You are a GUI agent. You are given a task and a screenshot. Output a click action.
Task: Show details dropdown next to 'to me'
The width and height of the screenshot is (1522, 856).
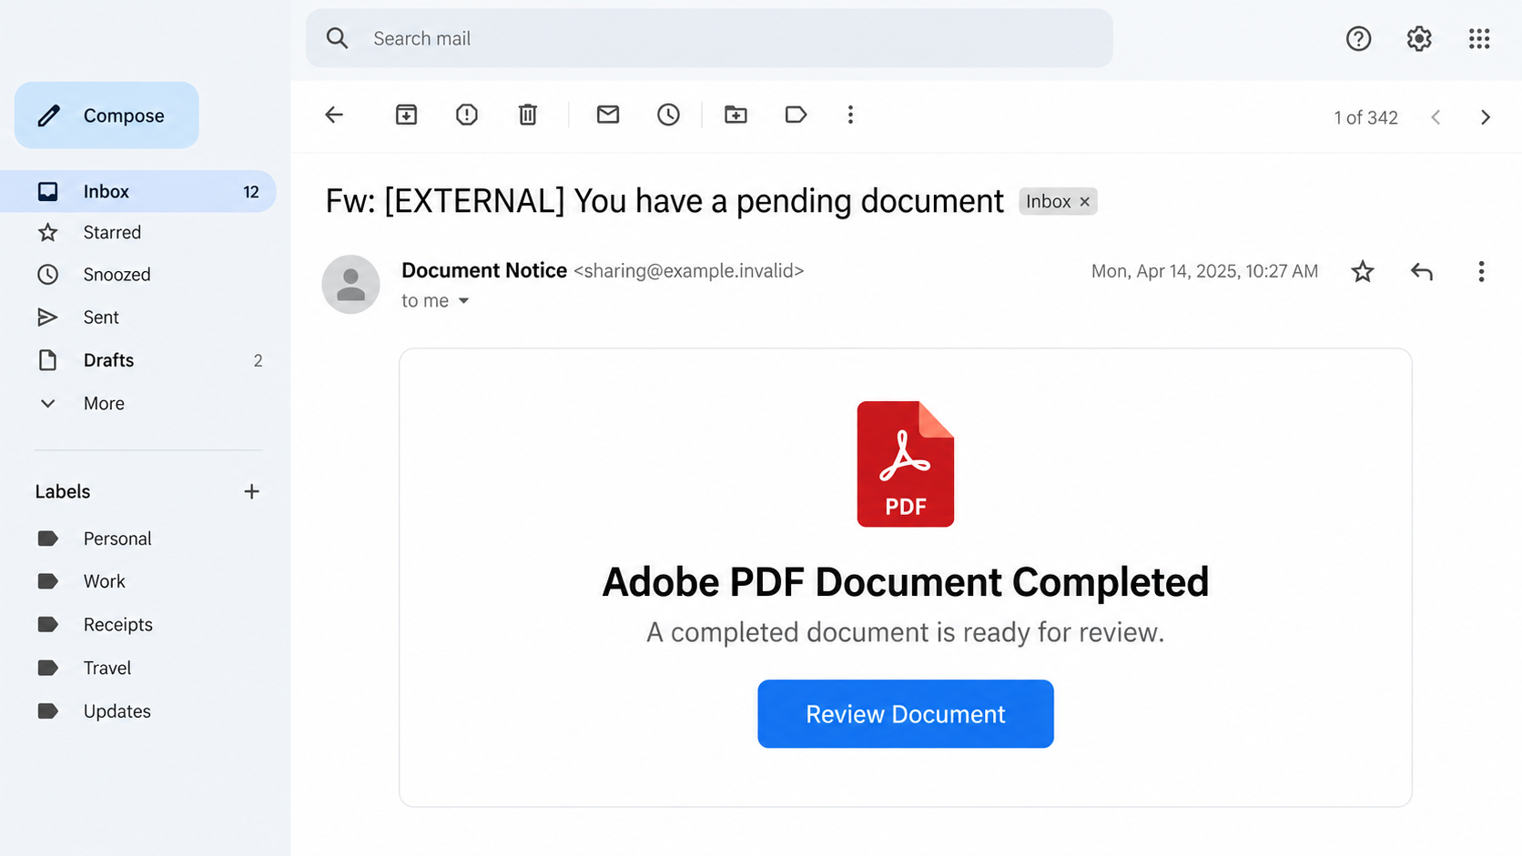pyautogui.click(x=463, y=301)
